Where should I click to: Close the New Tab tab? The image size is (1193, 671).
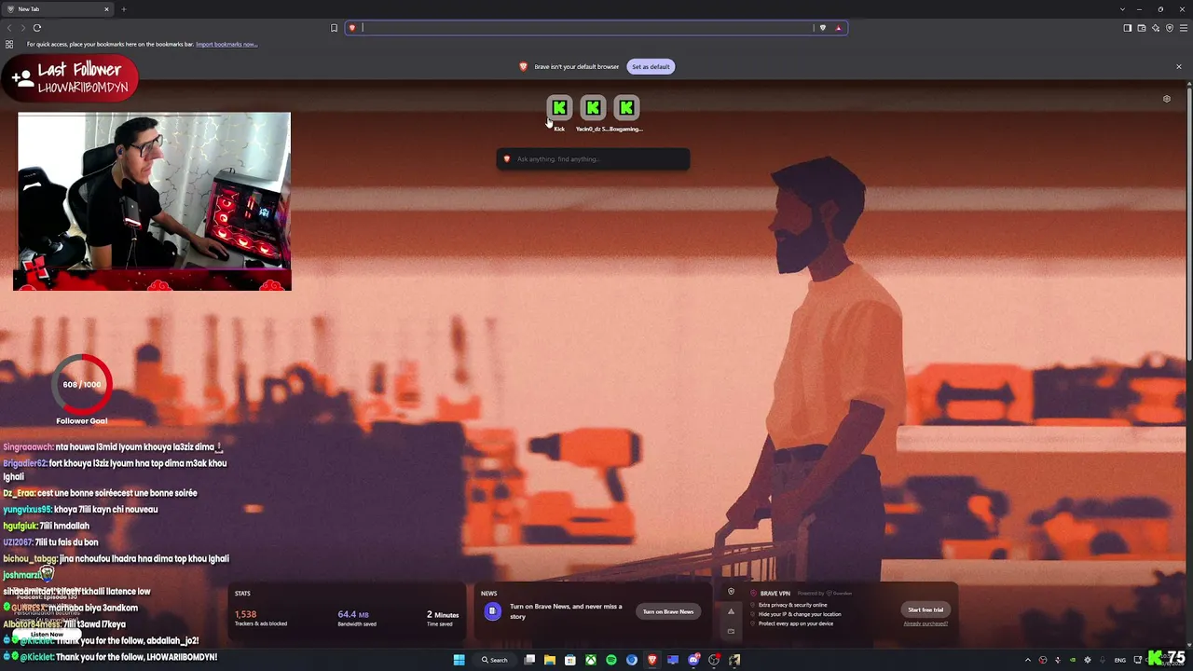106,9
